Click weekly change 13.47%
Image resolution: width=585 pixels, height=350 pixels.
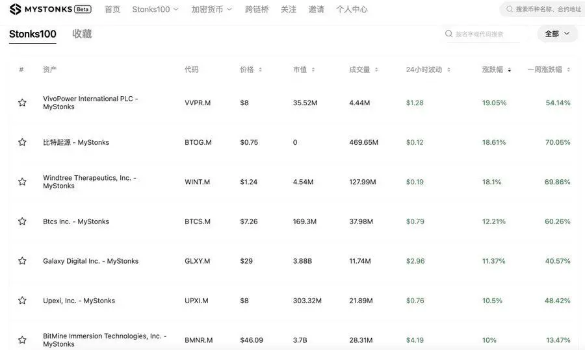558,340
